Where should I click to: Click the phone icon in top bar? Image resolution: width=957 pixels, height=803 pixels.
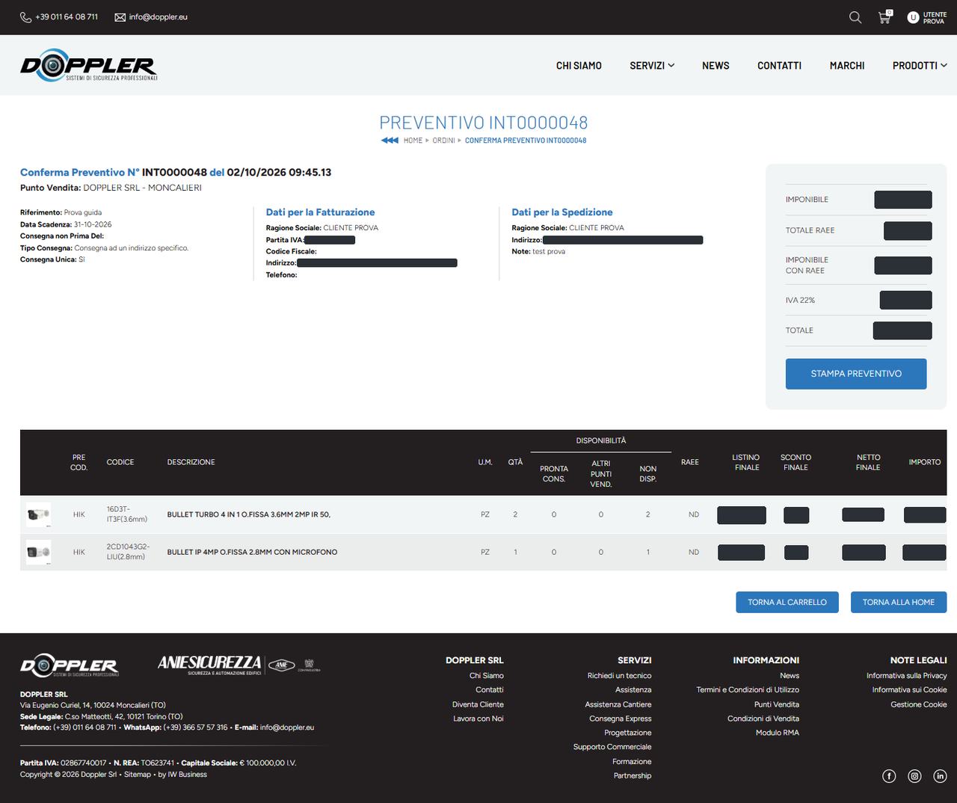click(25, 17)
